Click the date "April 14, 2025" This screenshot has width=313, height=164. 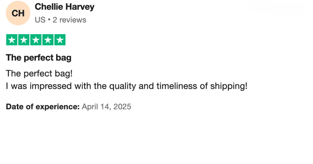coord(106,107)
